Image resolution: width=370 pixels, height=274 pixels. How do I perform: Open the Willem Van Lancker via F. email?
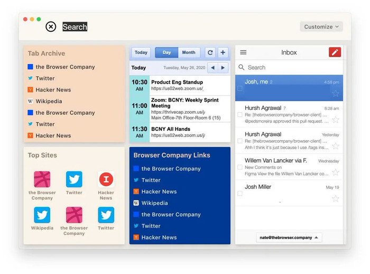tap(289, 167)
